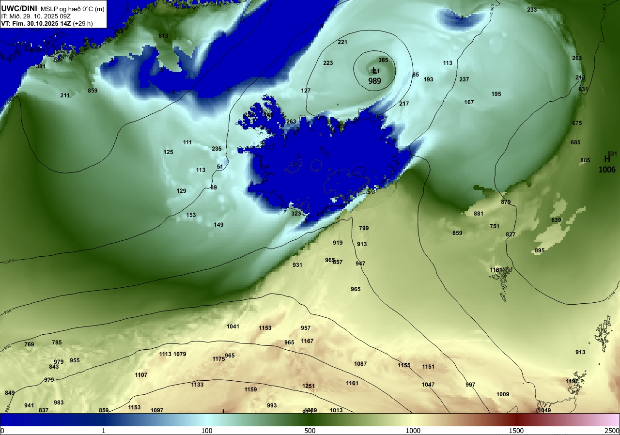Click the value 127
Viewport: 620px width, 435px height.
[306, 91]
